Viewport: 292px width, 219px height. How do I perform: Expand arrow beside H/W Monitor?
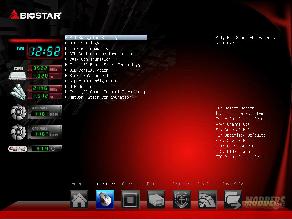click(66, 86)
